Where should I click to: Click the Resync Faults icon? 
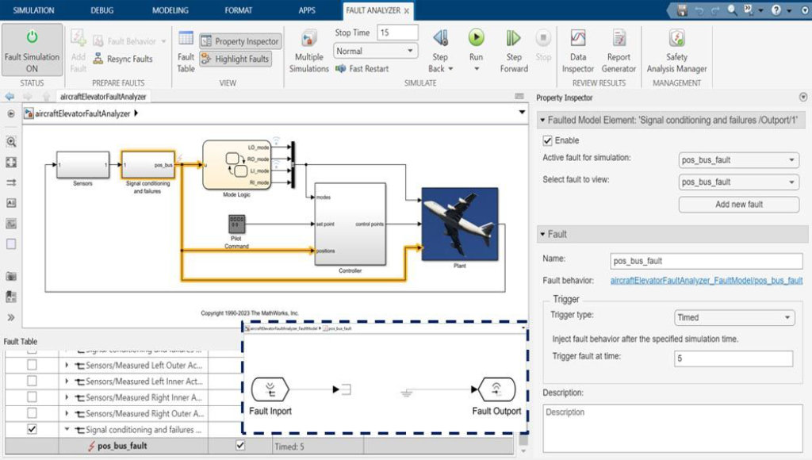tap(98, 59)
